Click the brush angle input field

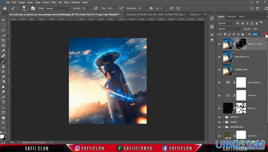(163, 8)
